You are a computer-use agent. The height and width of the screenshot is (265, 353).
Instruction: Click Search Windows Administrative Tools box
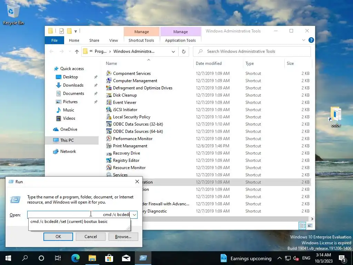[252, 52]
